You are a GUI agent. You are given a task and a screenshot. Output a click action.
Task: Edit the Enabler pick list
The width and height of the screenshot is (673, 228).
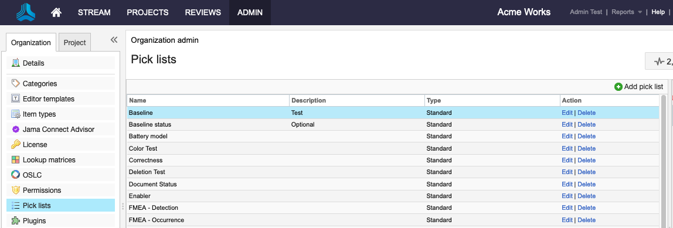coord(567,196)
